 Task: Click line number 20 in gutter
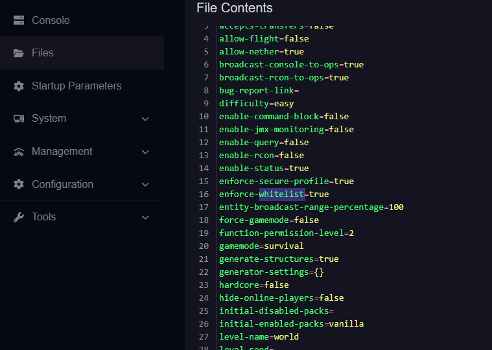coord(204,246)
